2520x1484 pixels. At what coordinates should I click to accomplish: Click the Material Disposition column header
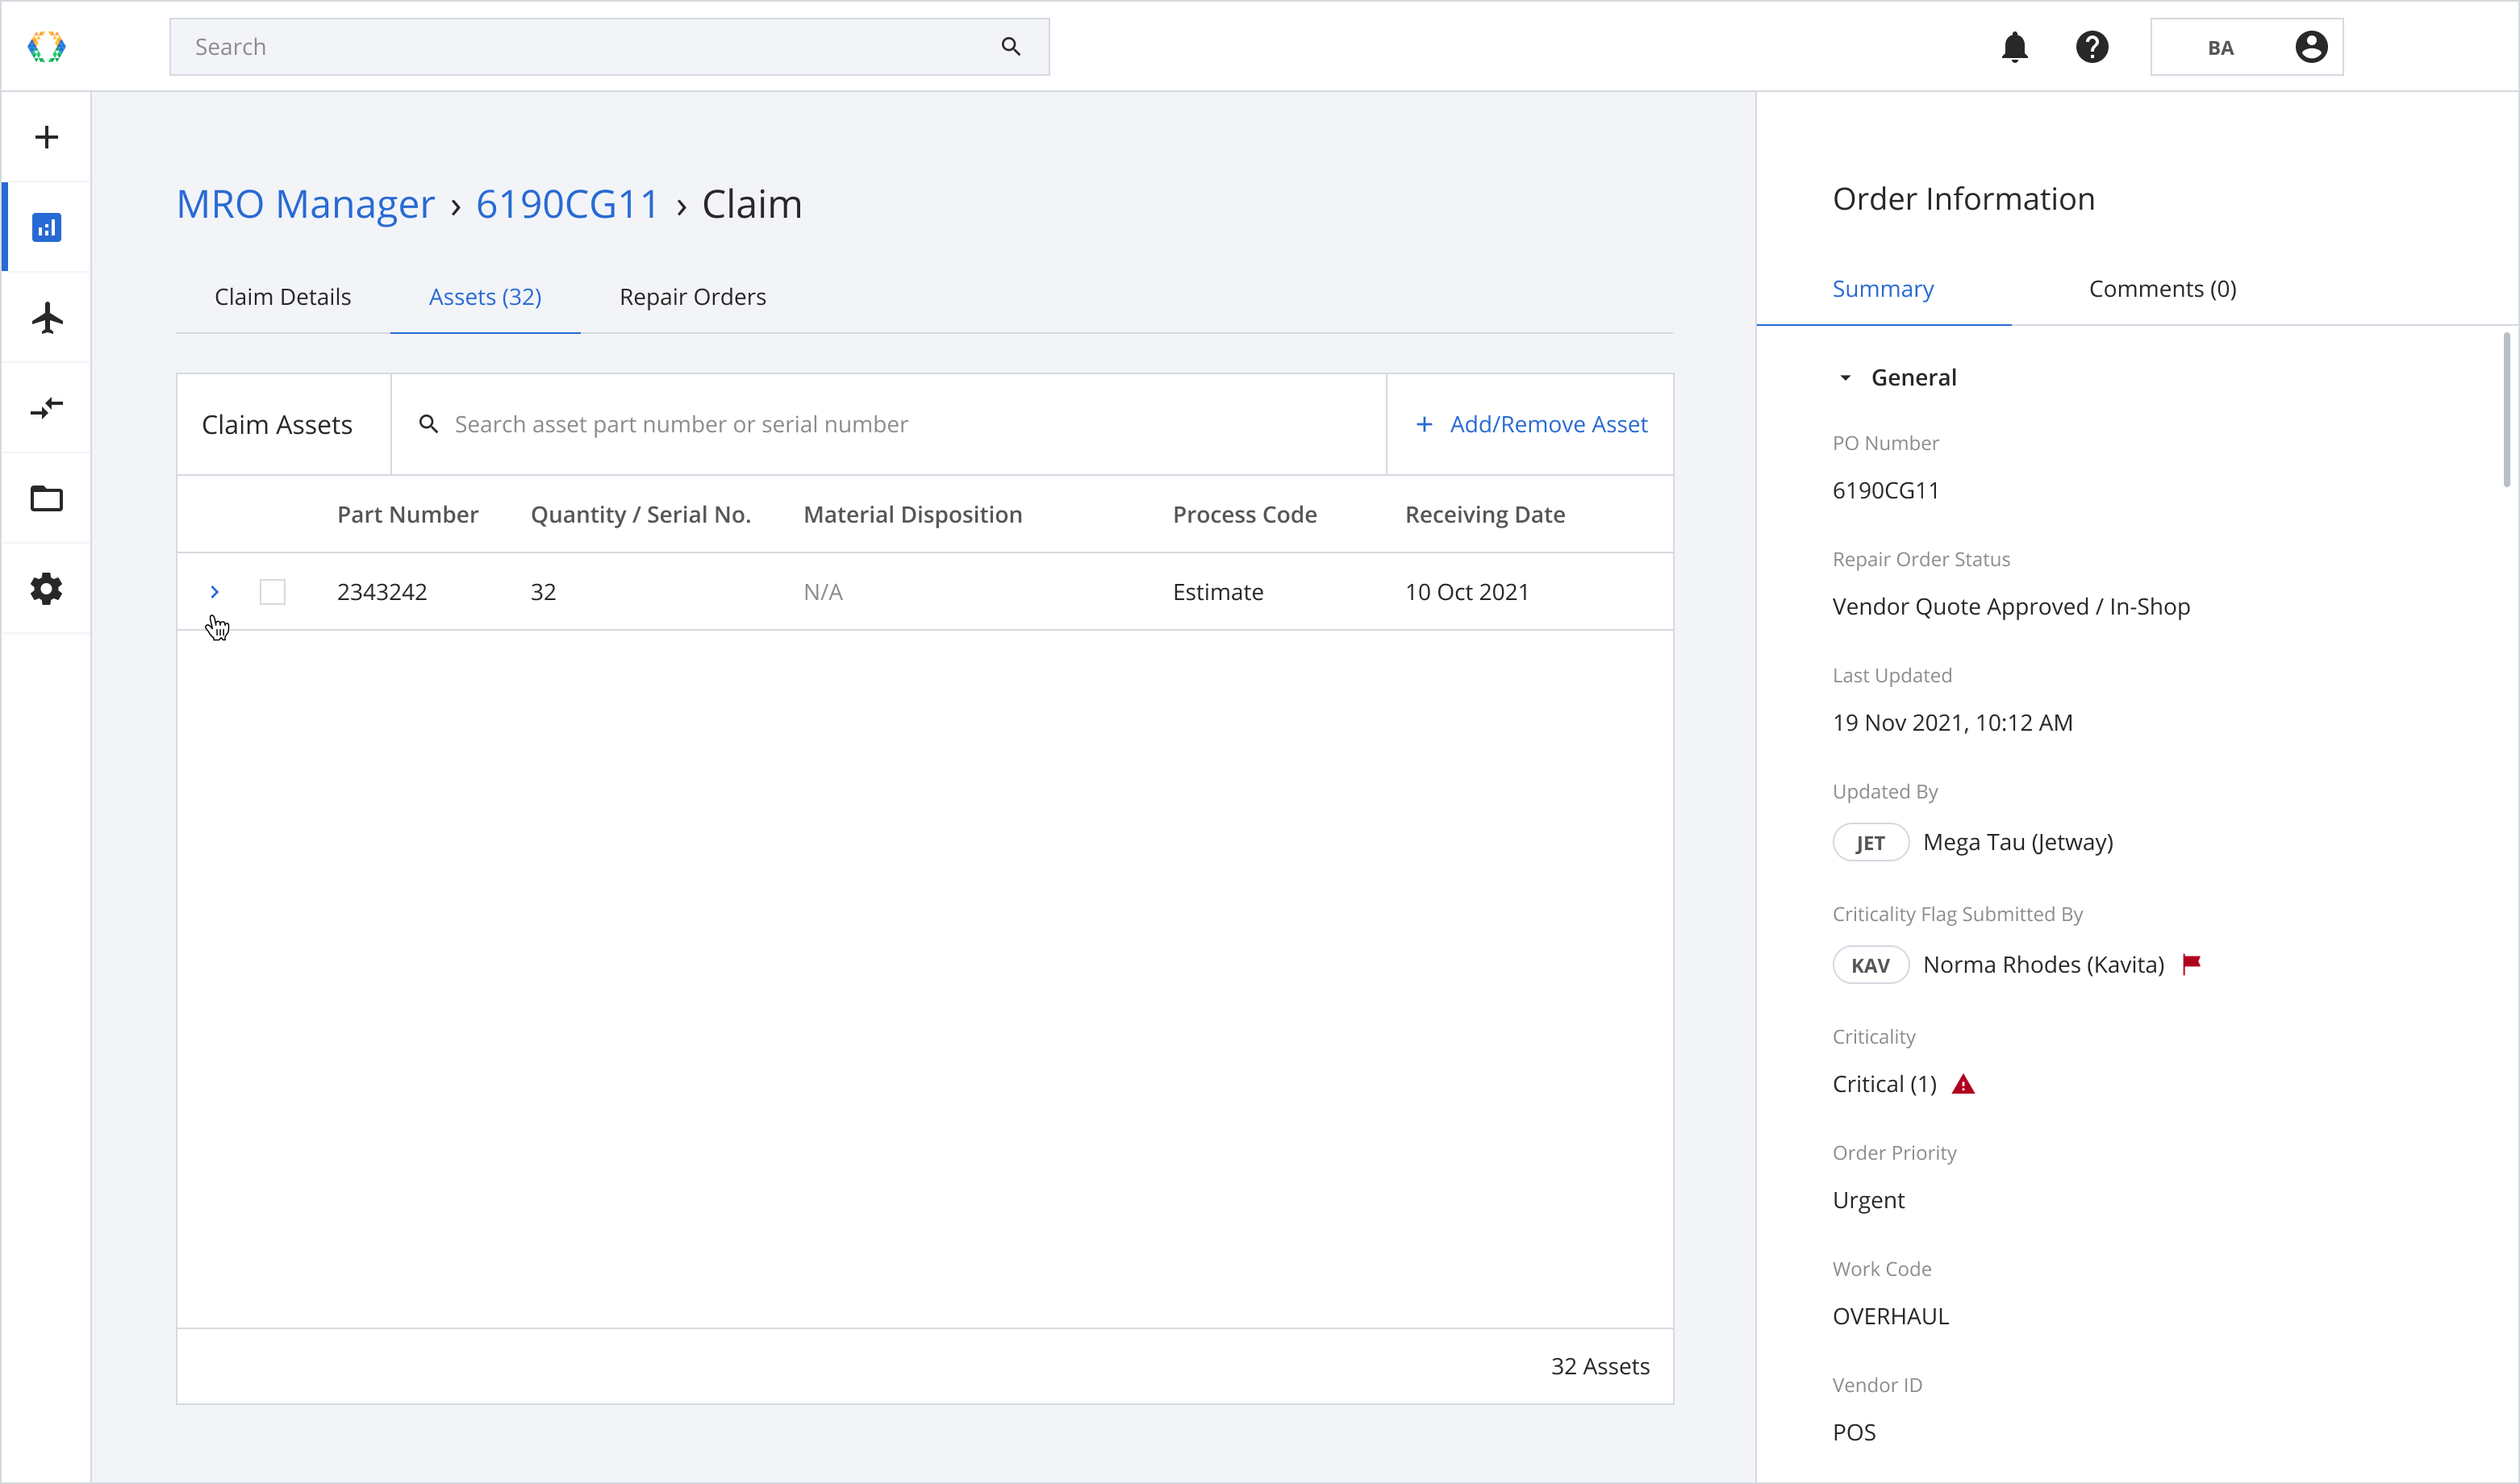[913, 514]
